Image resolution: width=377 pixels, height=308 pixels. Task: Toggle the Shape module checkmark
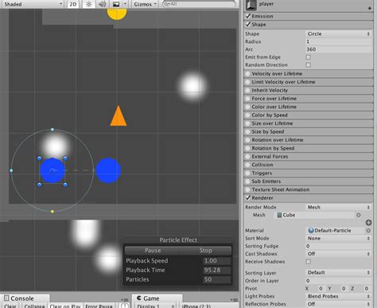248,24
